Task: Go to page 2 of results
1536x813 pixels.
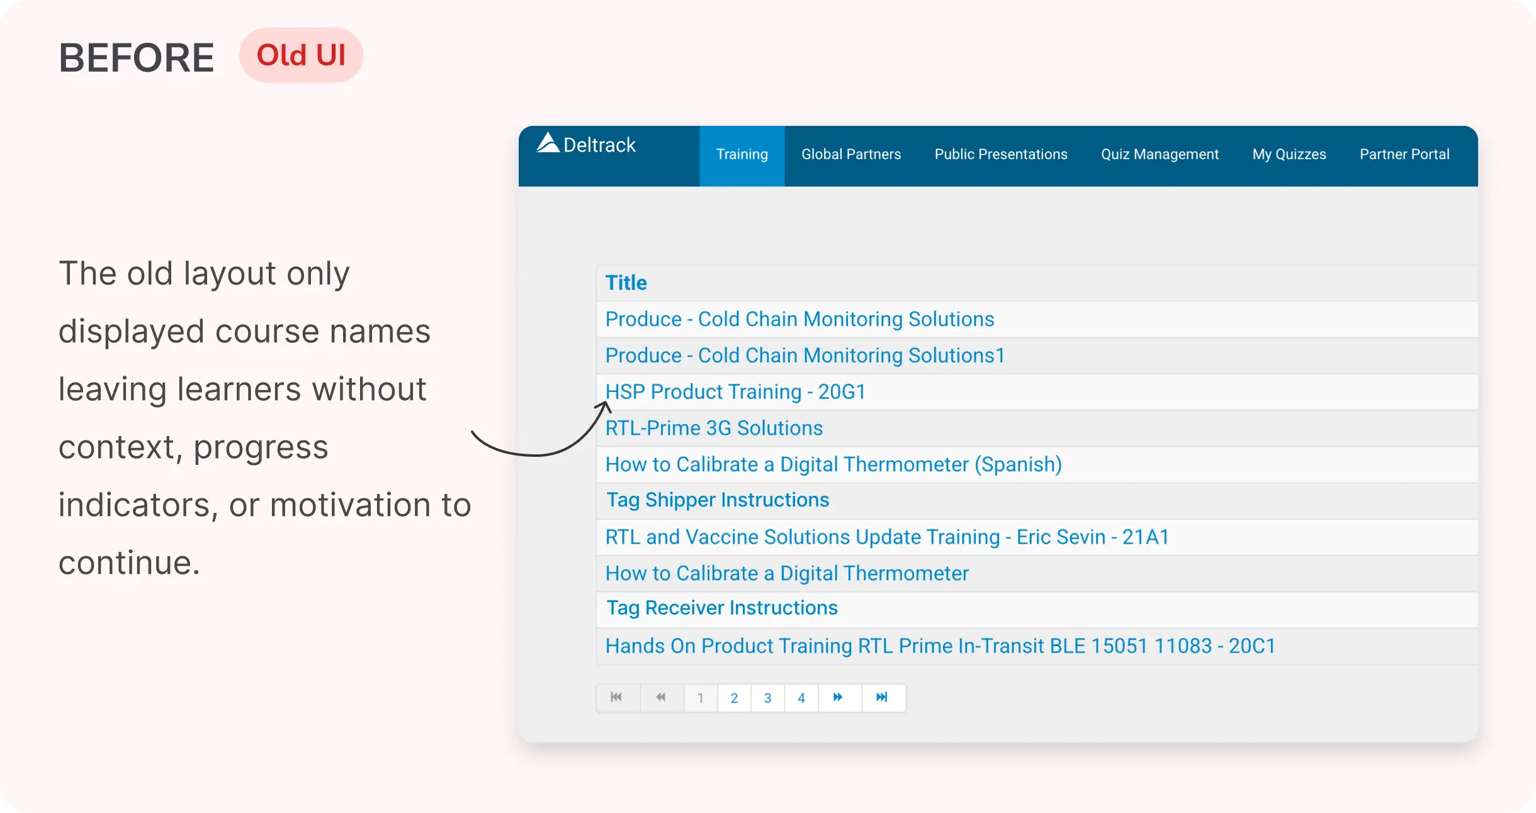Action: coord(734,698)
